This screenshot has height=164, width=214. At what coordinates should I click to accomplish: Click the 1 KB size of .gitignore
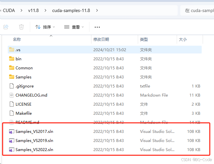(x=196, y=86)
